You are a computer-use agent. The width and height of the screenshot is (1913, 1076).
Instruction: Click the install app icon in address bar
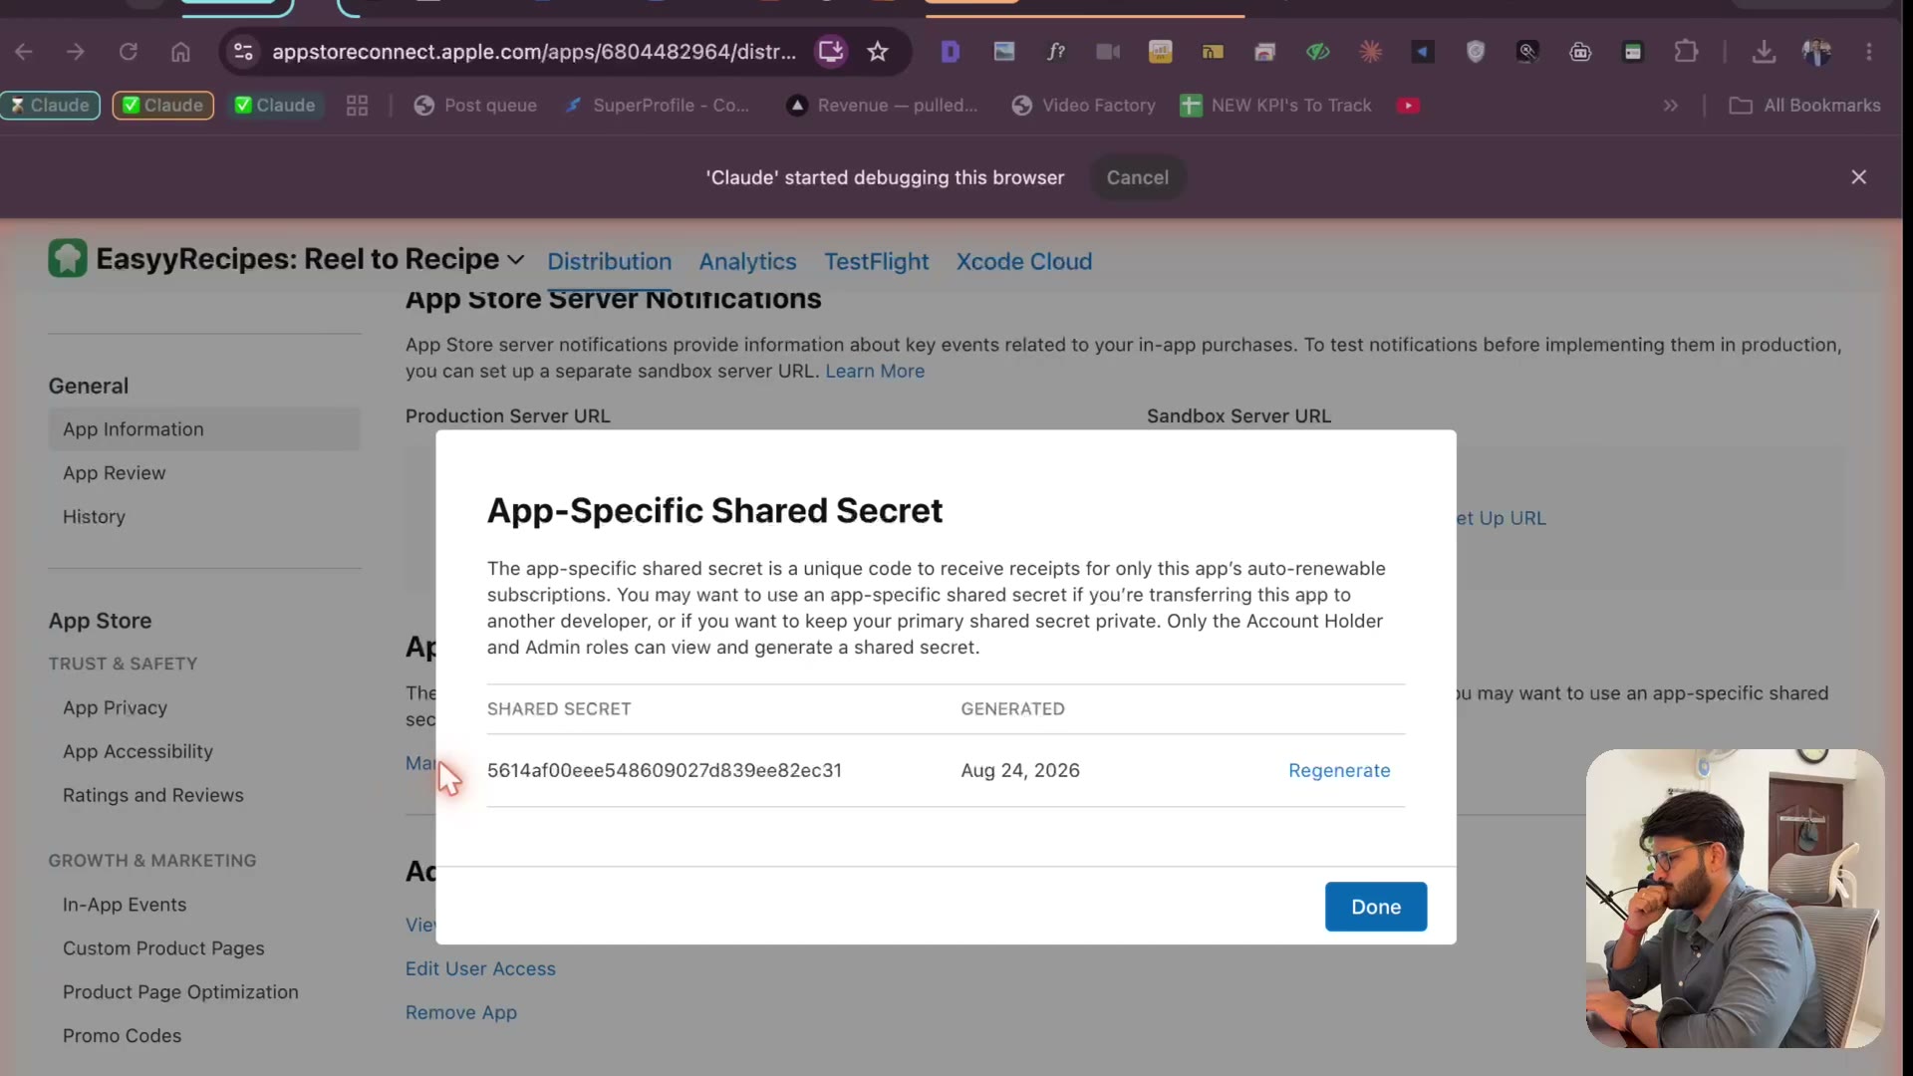[831, 52]
